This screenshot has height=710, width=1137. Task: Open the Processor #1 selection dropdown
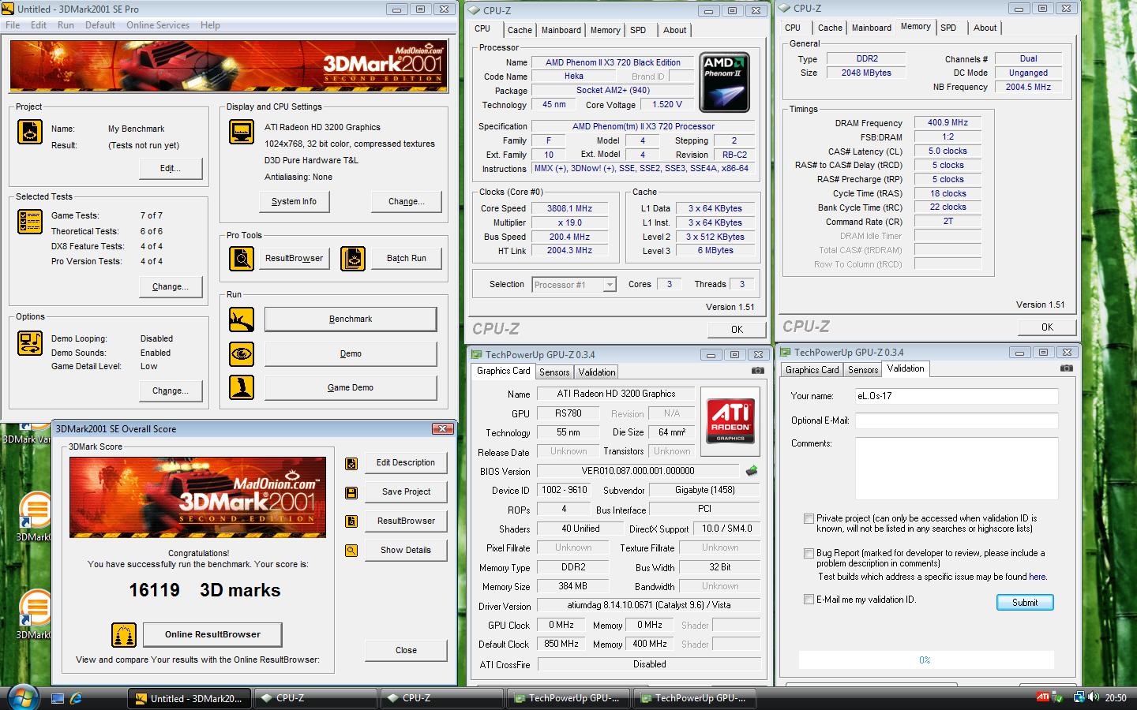(x=574, y=285)
